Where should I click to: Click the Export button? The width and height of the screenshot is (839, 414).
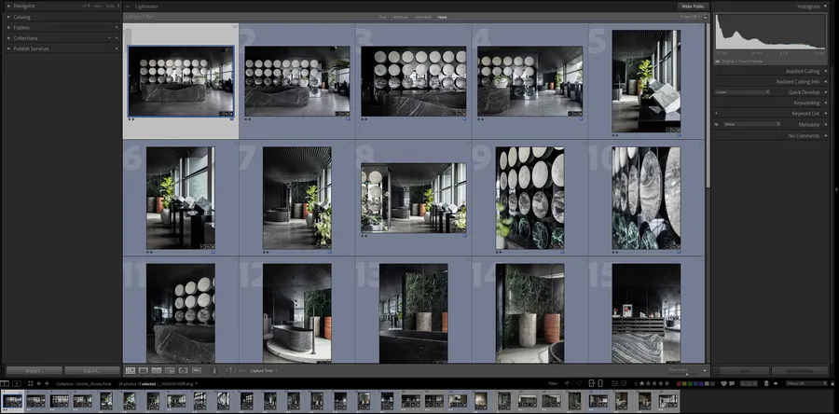coord(92,371)
